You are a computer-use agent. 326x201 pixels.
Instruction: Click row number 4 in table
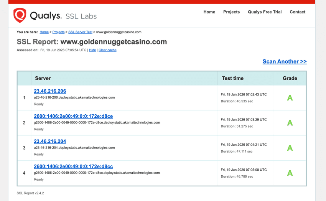point(24,173)
